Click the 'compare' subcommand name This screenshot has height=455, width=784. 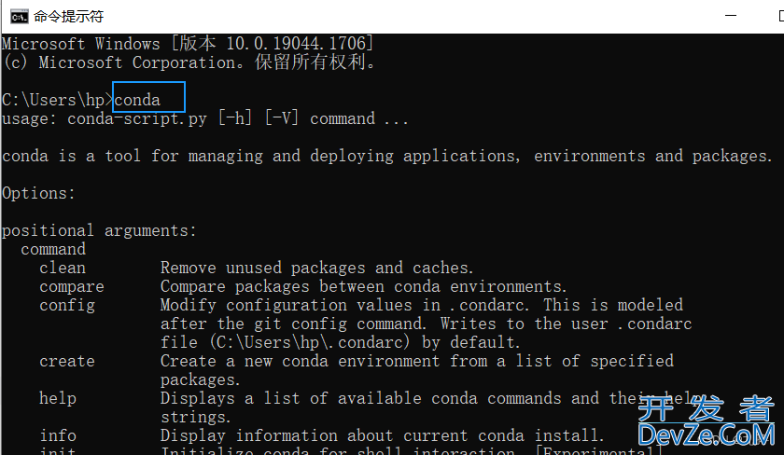72,286
